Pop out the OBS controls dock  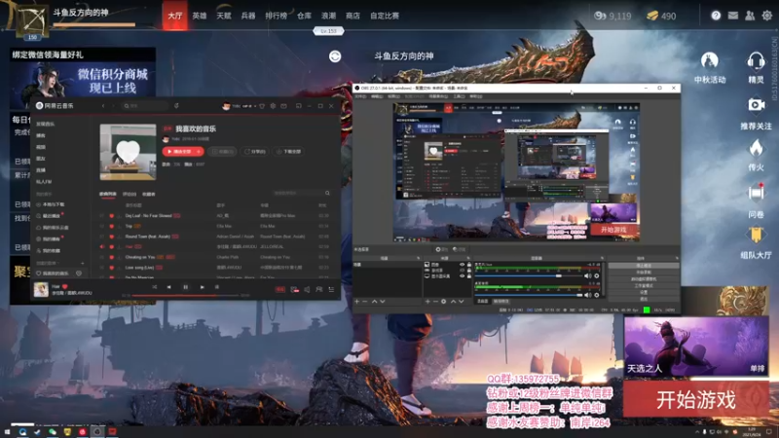[x=677, y=258]
